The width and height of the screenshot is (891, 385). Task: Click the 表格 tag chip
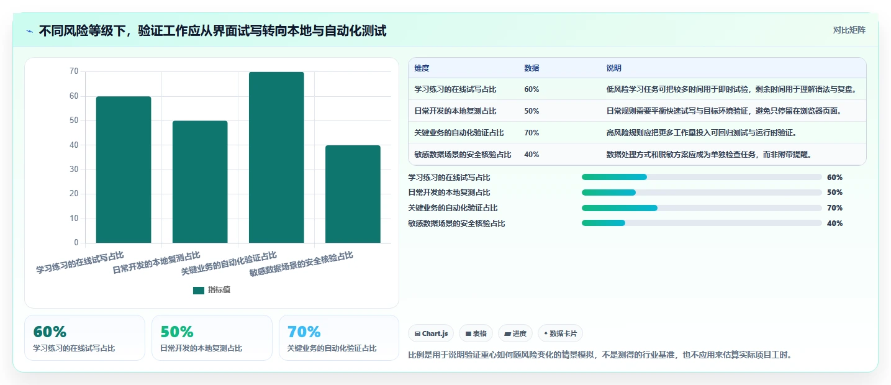[476, 333]
